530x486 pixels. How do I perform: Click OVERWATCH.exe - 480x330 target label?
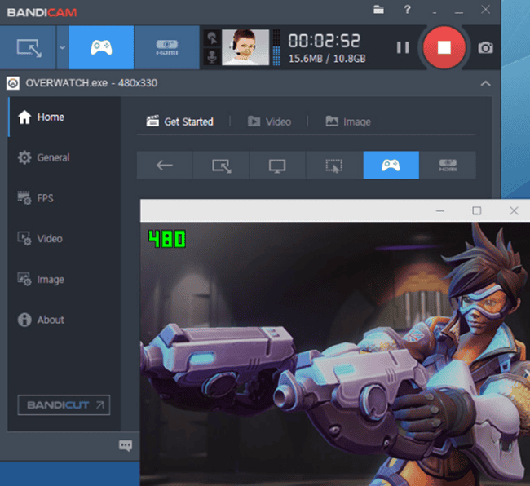(x=91, y=83)
